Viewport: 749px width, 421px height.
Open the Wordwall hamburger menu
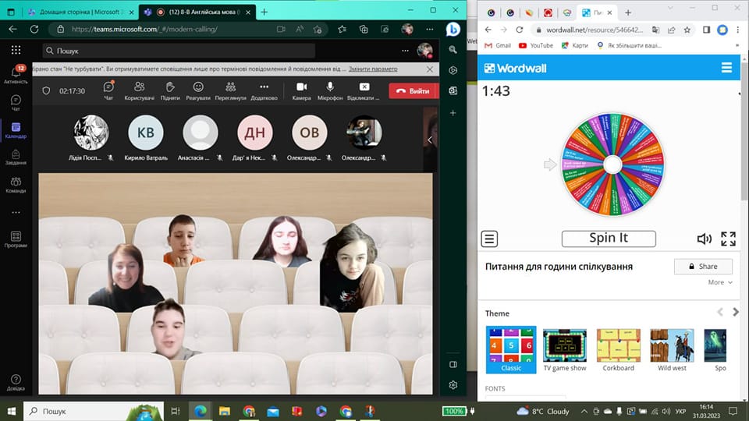[726, 68]
